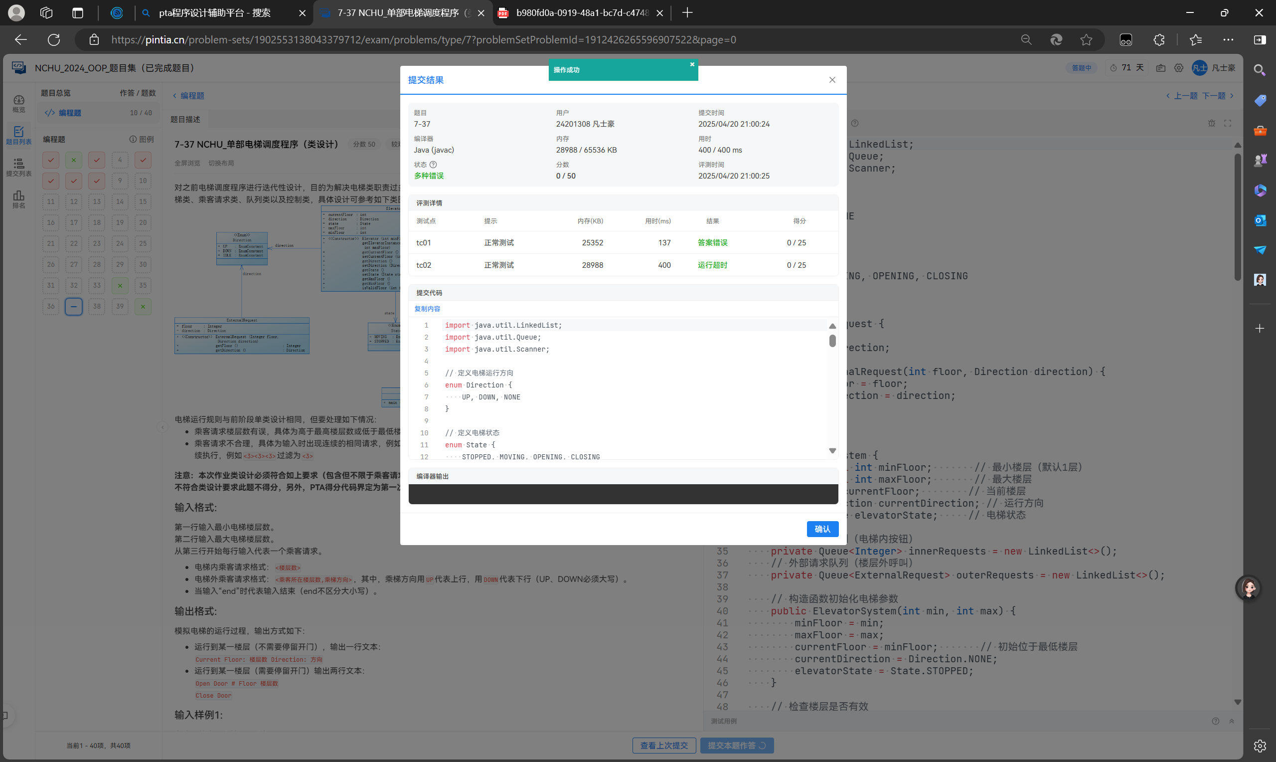Screen dimensions: 1276x762
Task: Open browser extensions puzzle icon
Action: tap(1158, 39)
